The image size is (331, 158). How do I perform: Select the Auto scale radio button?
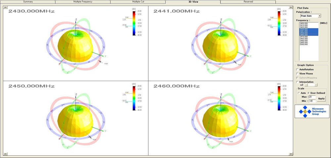(x=299, y=93)
